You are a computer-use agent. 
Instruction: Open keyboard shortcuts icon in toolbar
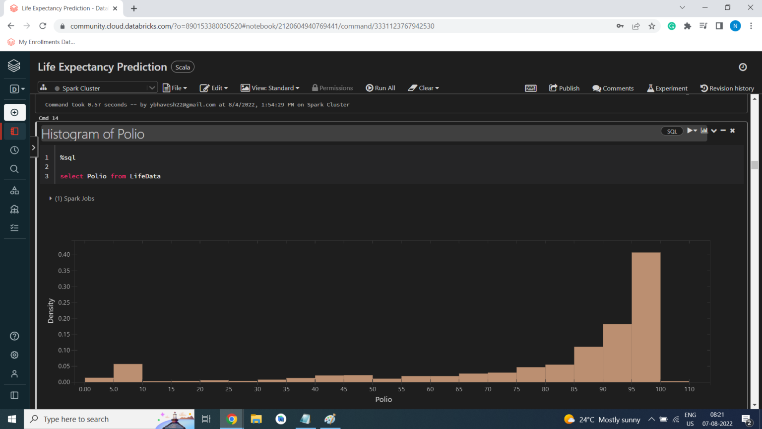[530, 88]
